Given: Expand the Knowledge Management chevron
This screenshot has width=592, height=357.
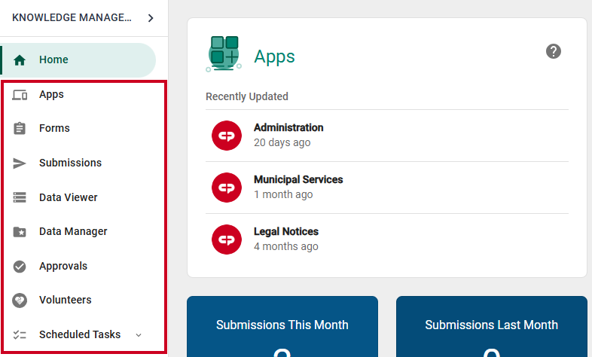Looking at the screenshot, I should tap(151, 18).
